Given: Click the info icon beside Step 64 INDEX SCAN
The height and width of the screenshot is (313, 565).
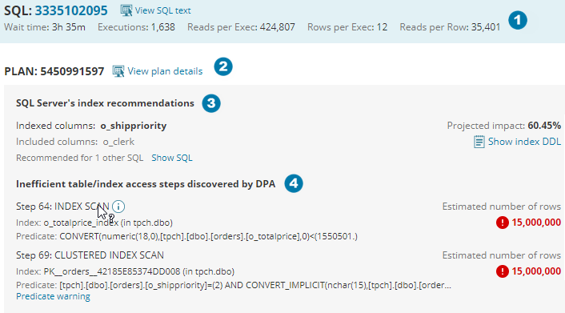Looking at the screenshot, I should pyautogui.click(x=118, y=207).
